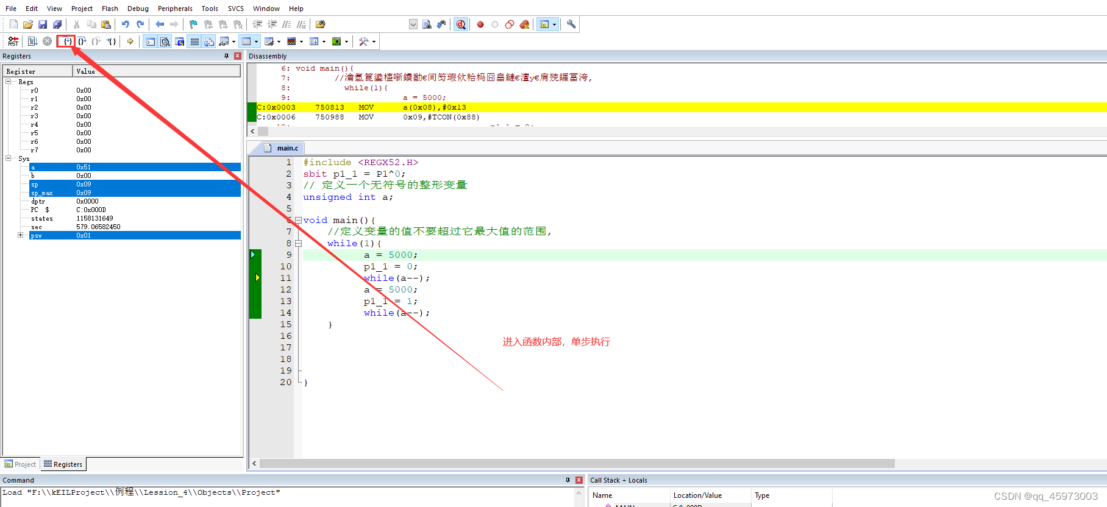This screenshot has width=1107, height=507.
Task: Click the Step into icon
Action: tap(67, 41)
